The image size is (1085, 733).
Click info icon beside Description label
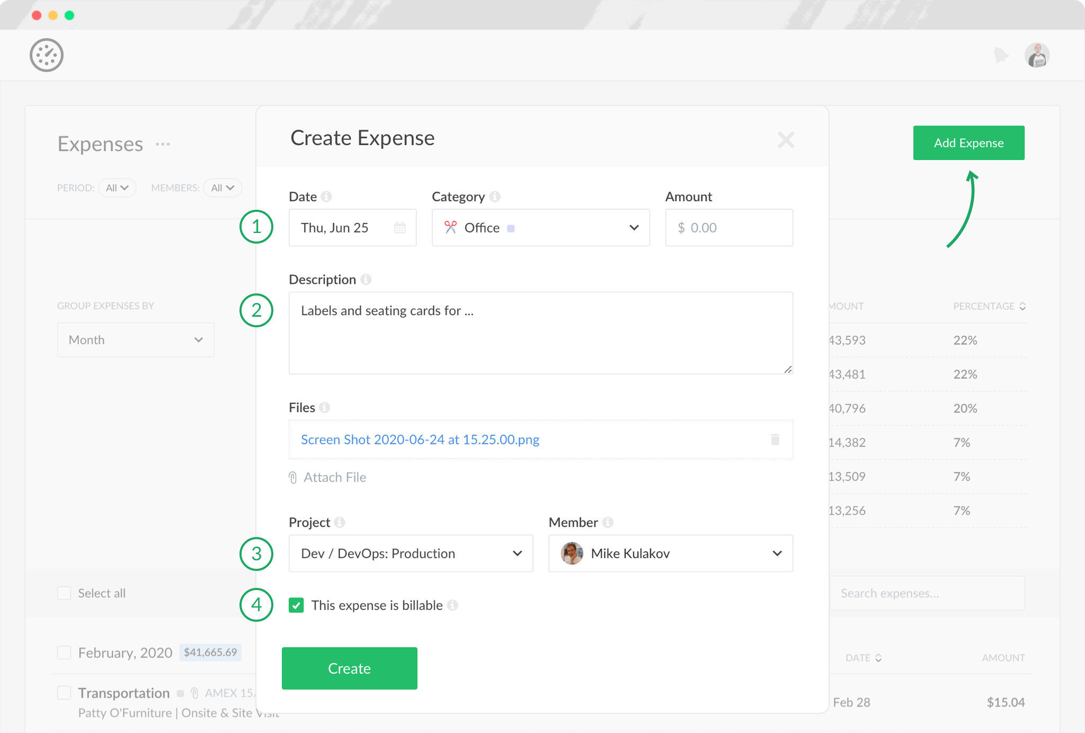(366, 279)
